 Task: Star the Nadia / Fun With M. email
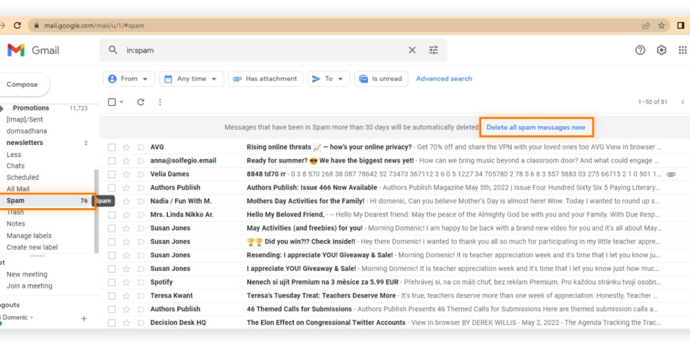coord(126,201)
